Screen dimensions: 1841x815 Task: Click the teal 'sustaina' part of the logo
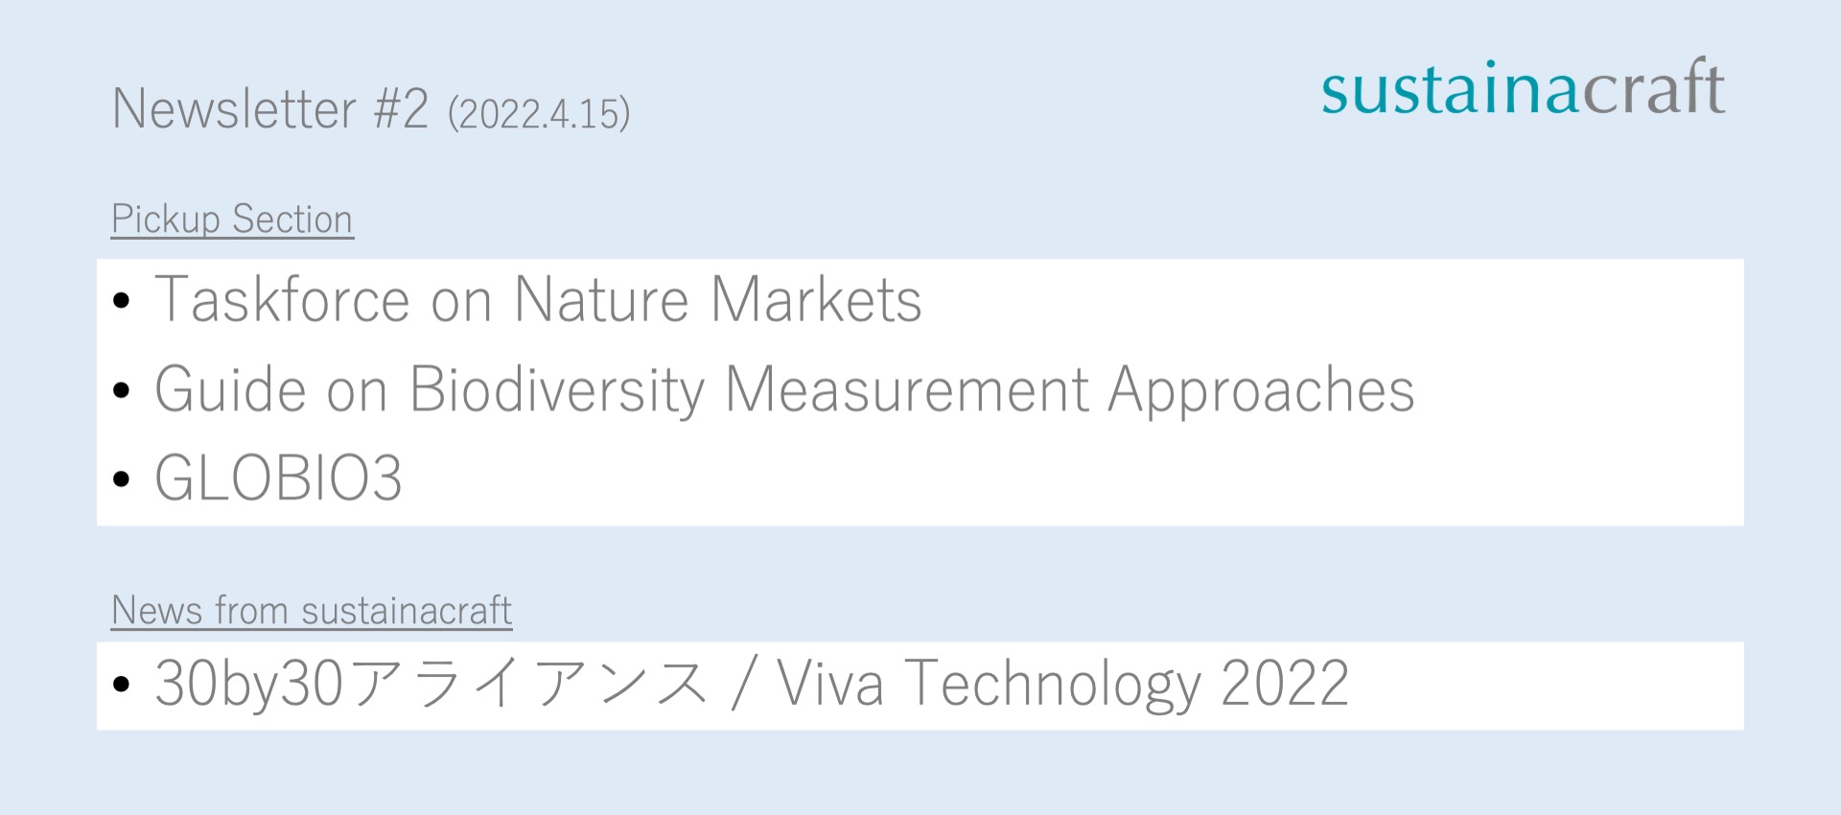(x=1450, y=90)
